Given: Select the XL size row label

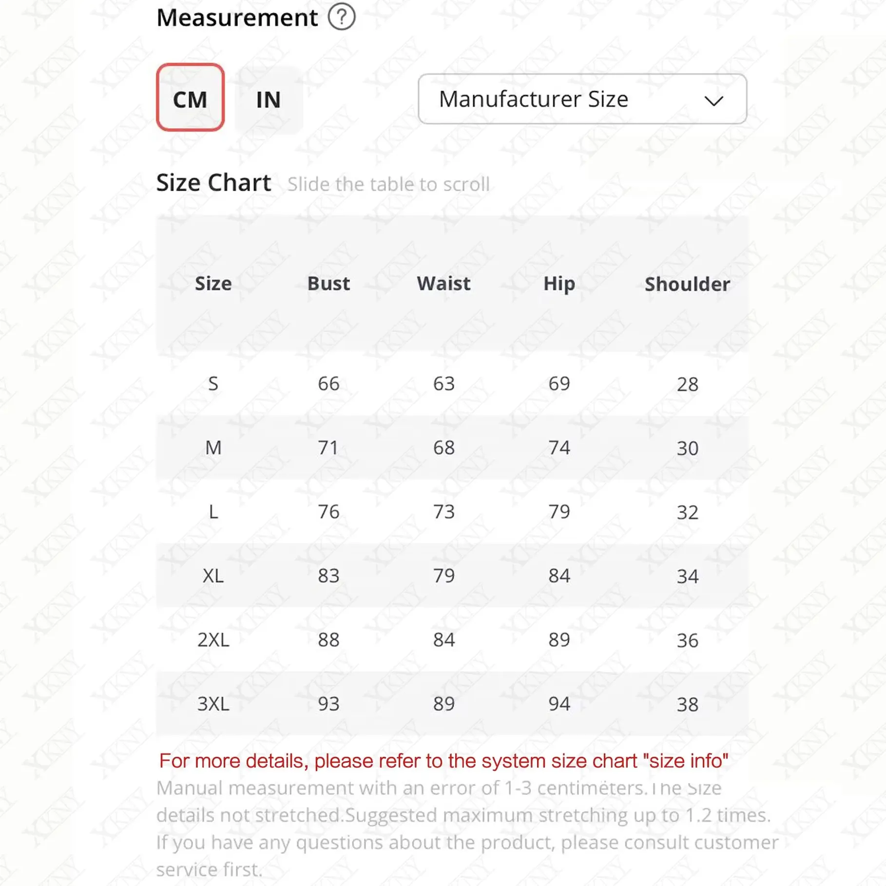Looking at the screenshot, I should 213,576.
